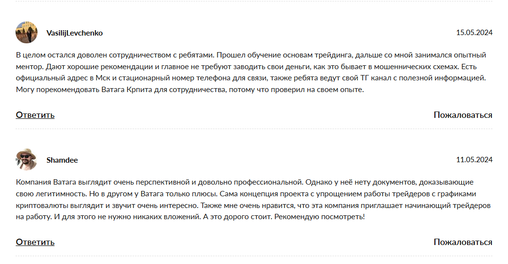The width and height of the screenshot is (508, 264).
Task: Click the 15.05.2024 review date
Action: tap(474, 33)
